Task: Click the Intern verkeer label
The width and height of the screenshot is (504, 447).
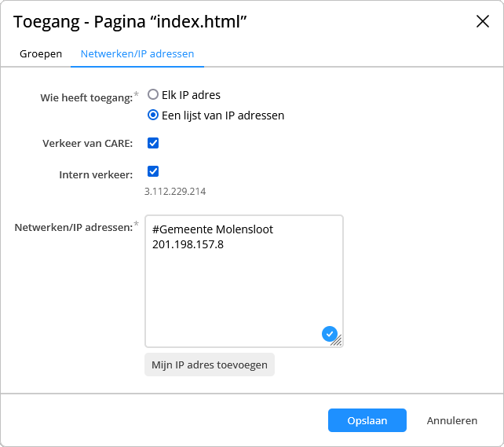Action: click(96, 174)
